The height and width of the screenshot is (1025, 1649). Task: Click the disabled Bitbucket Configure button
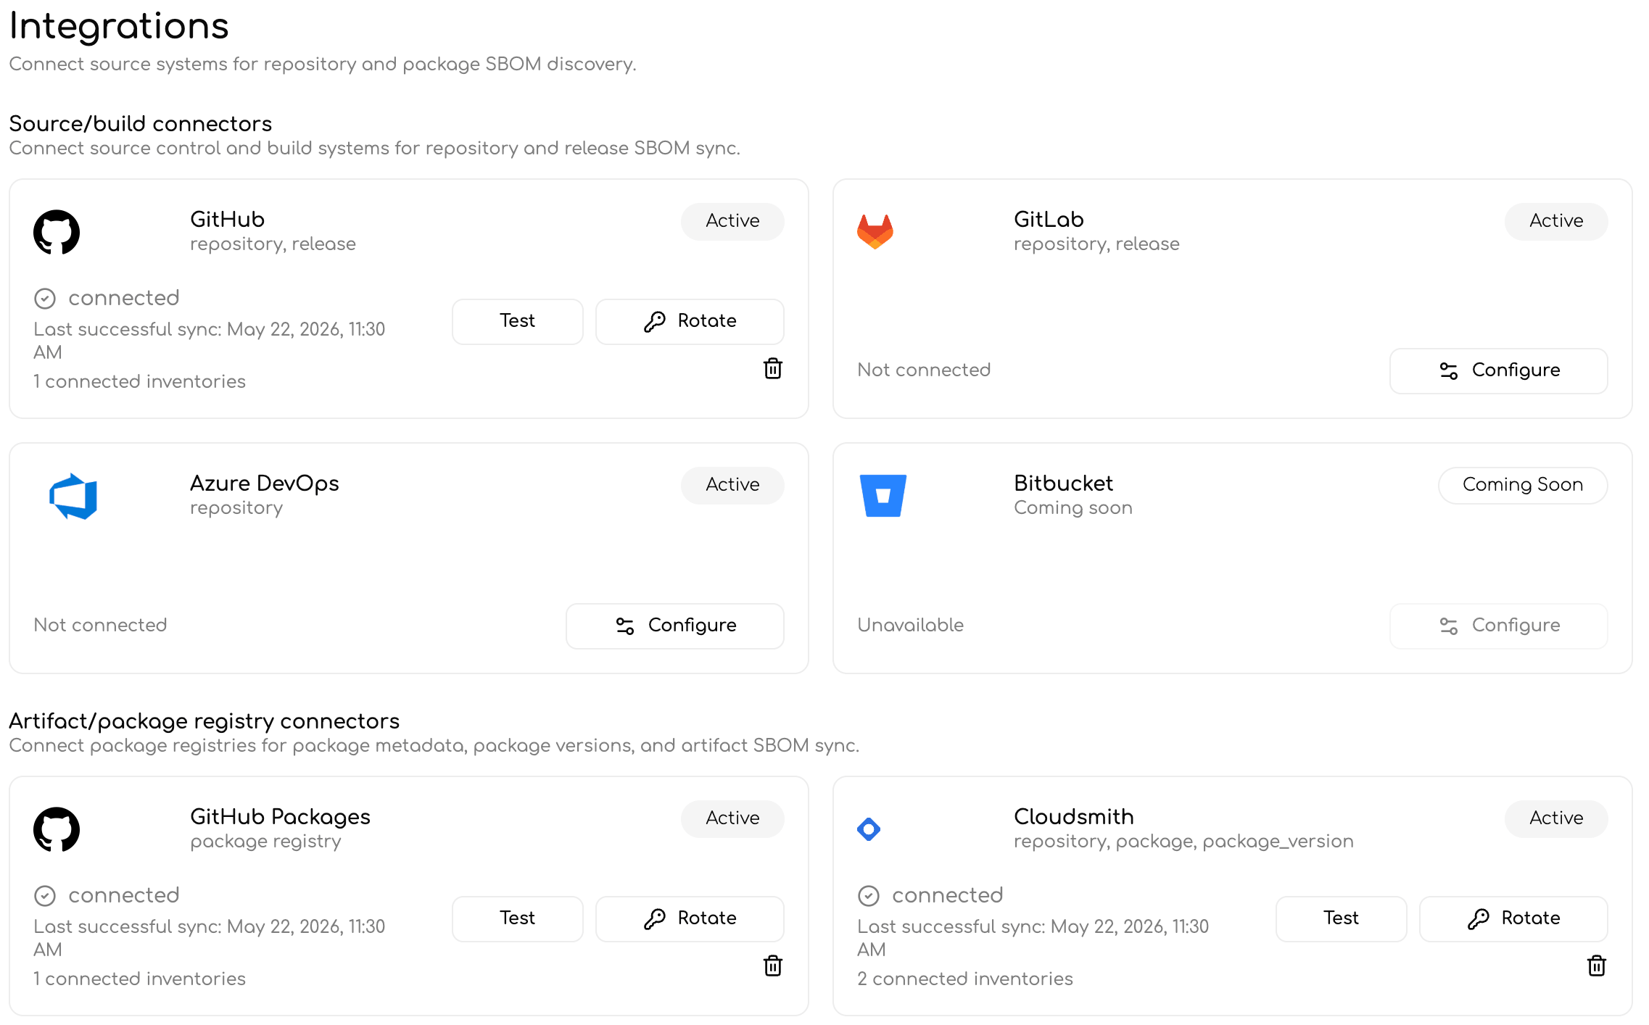[x=1499, y=626]
